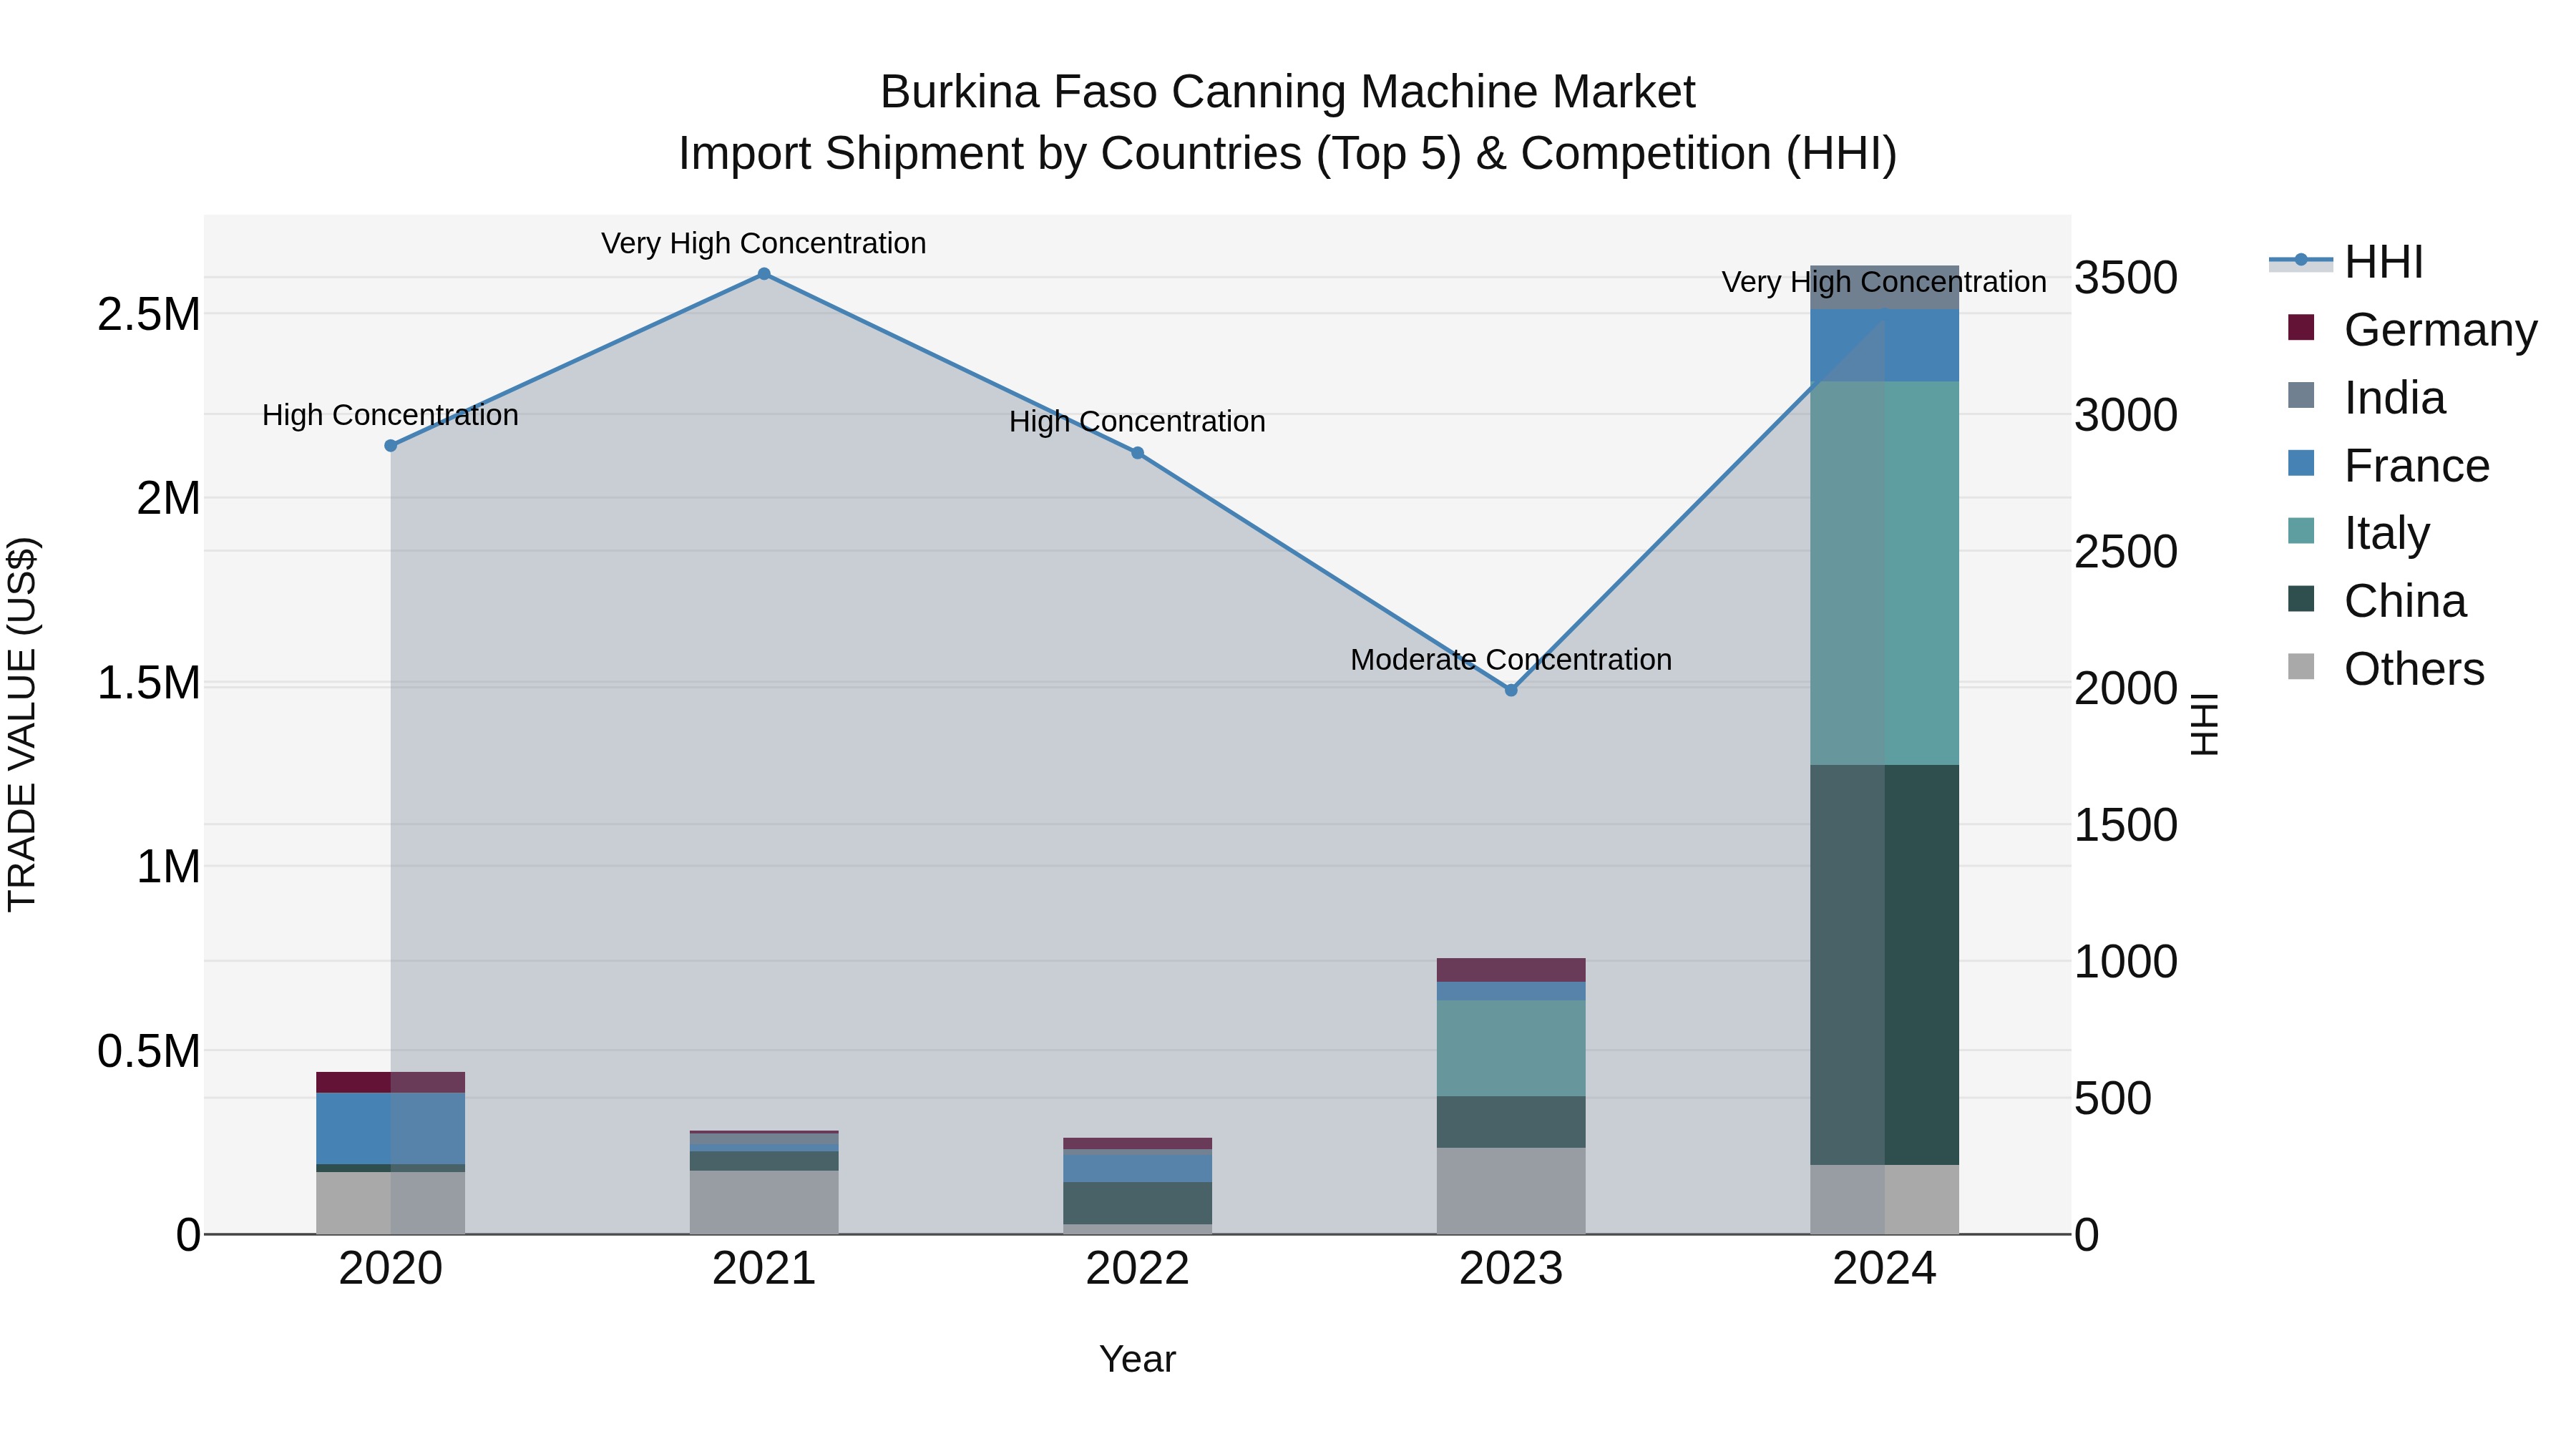The image size is (2576, 1449).
Task: Click the Others bar segment in 2024
Action: click(x=1885, y=1200)
